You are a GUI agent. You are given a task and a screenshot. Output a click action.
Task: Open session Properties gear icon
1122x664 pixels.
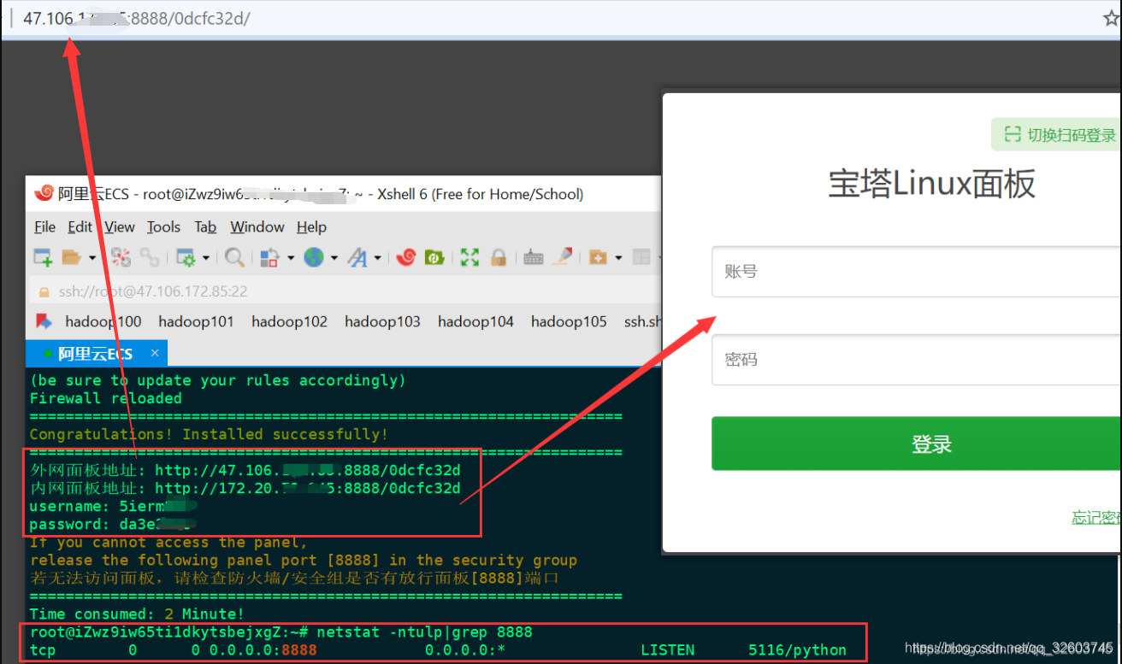(x=185, y=256)
